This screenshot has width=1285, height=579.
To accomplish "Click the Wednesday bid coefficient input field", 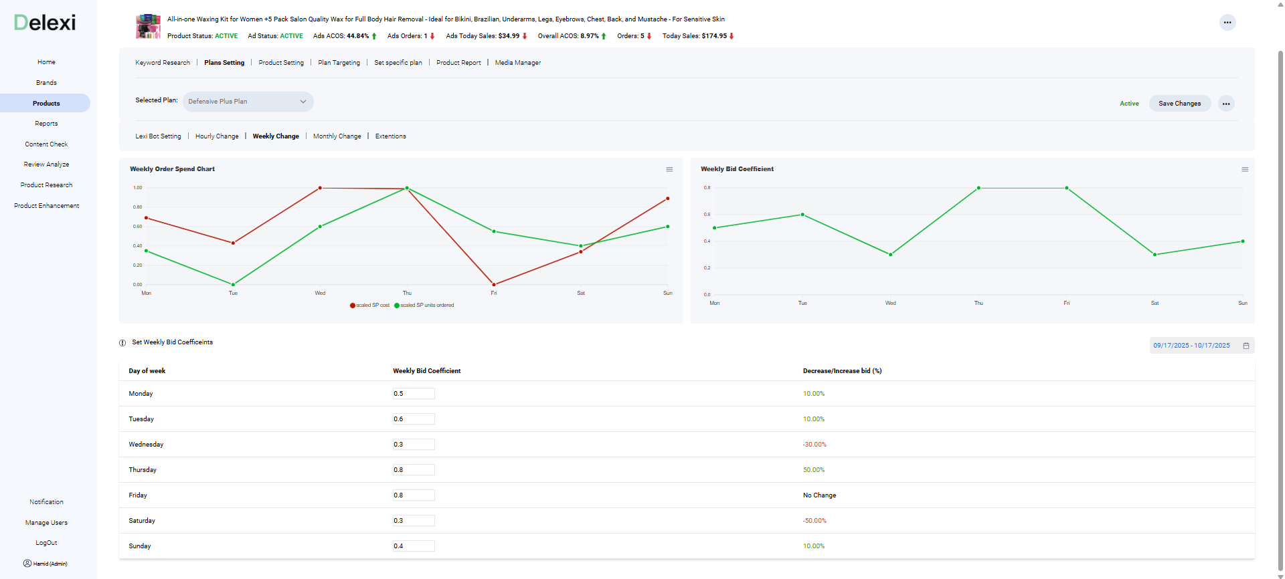I will pos(414,445).
